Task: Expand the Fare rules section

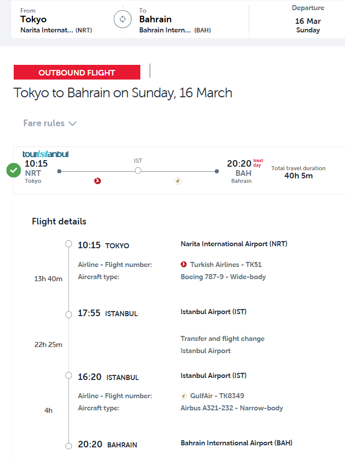Action: click(x=44, y=123)
